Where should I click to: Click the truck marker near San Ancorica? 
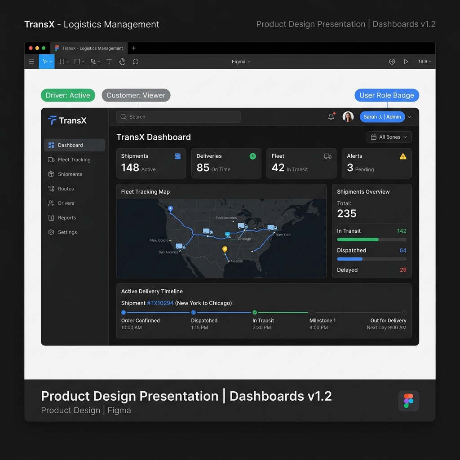tap(180, 247)
